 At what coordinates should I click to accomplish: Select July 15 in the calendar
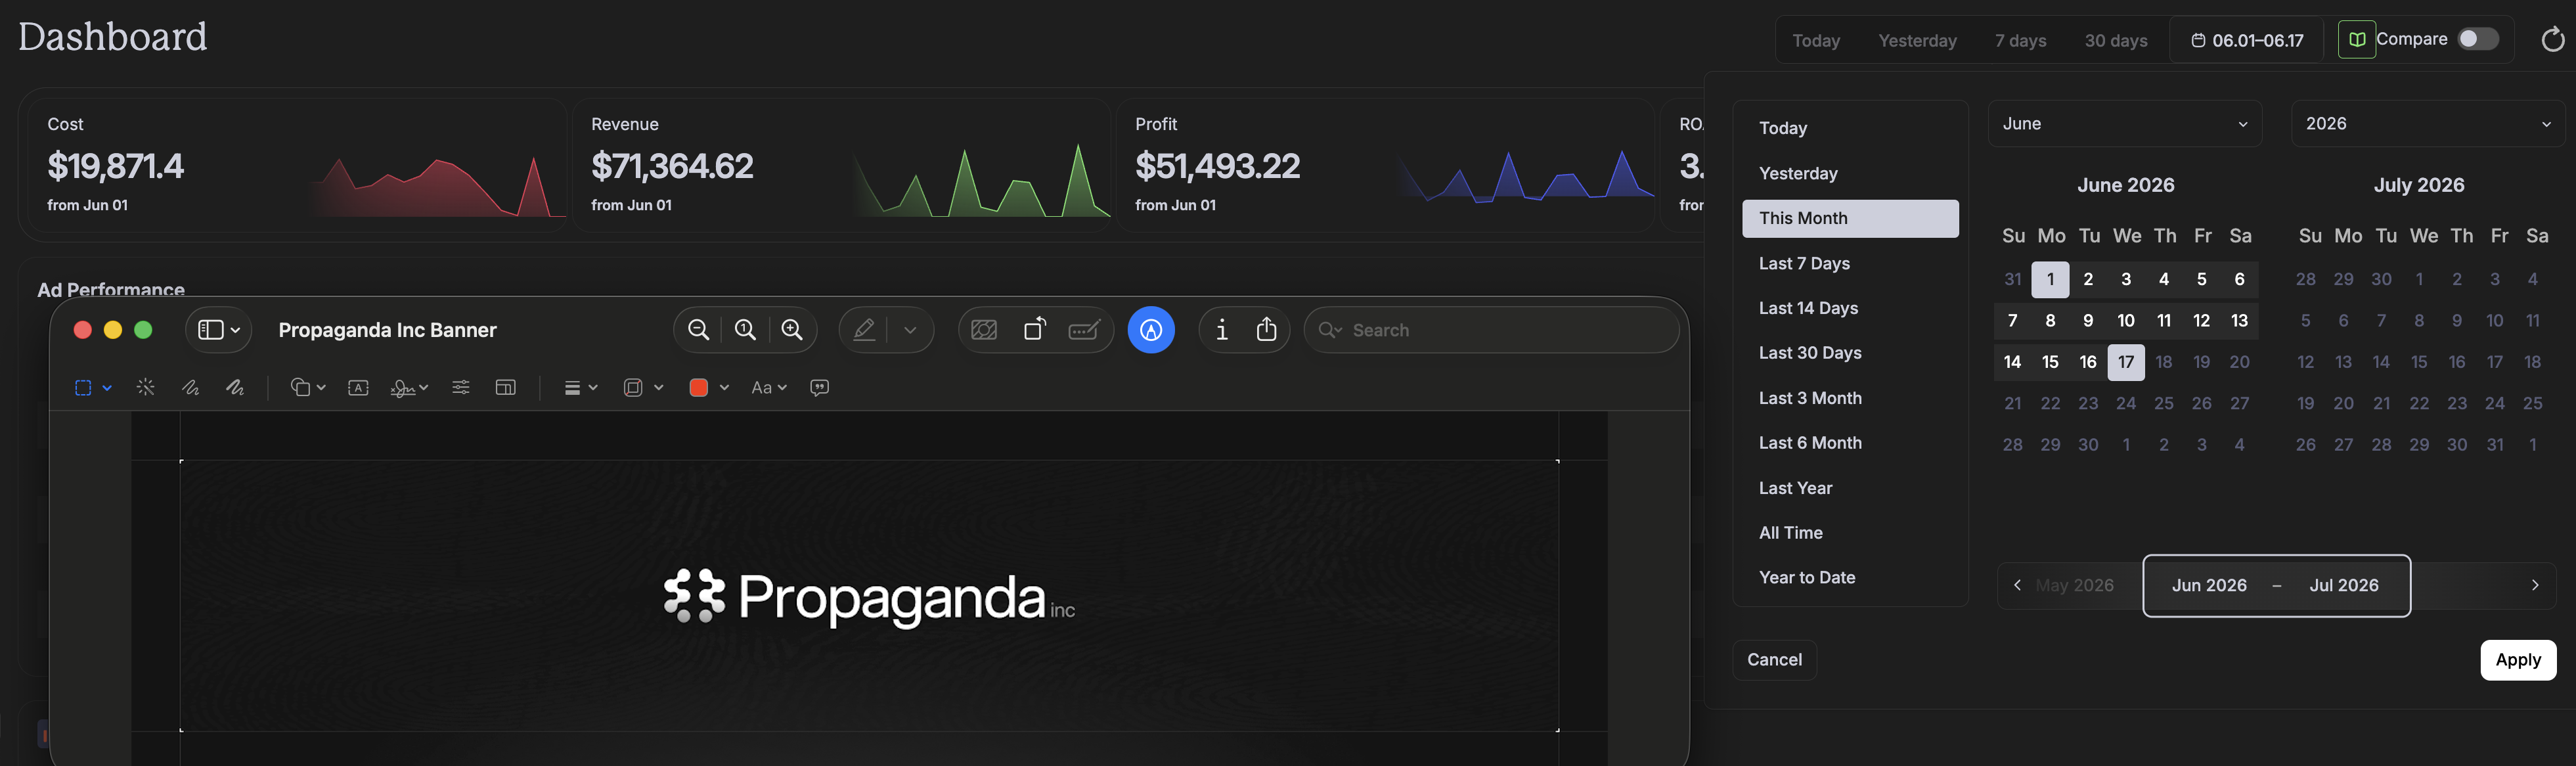2418,362
